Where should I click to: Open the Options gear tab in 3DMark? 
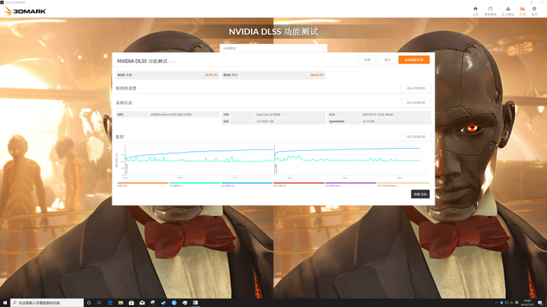tap(534, 11)
